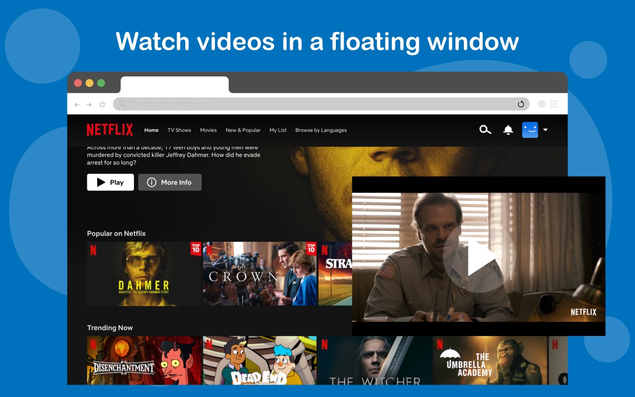635x397 pixels.
Task: Select the white browser tab
Action: (x=175, y=85)
